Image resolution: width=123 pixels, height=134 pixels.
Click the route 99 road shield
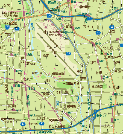[68, 53]
